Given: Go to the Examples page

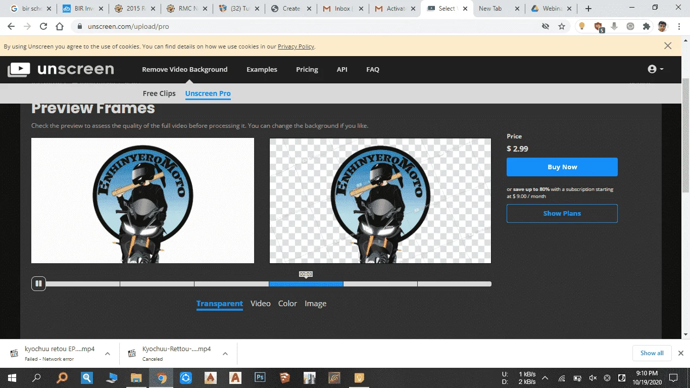Looking at the screenshot, I should 262,69.
